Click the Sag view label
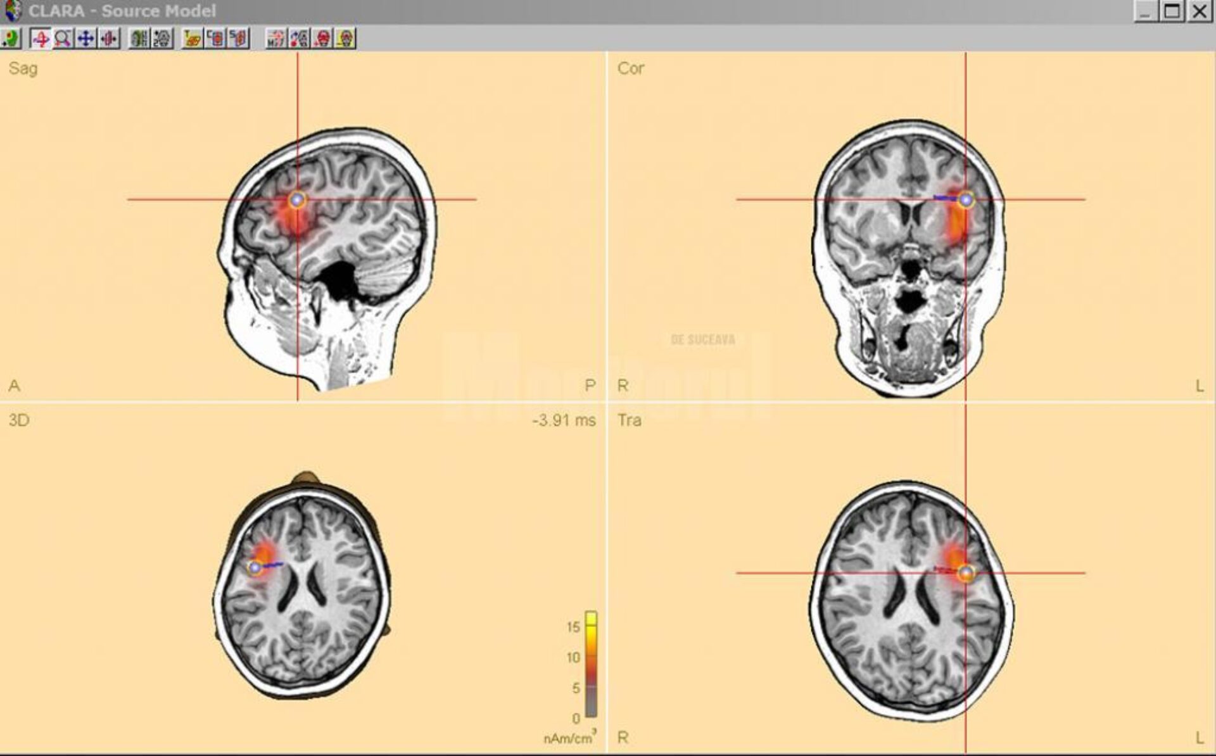Image resolution: width=1216 pixels, height=756 pixels. pos(23,68)
